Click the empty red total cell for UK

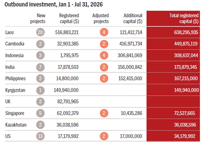[173, 102]
